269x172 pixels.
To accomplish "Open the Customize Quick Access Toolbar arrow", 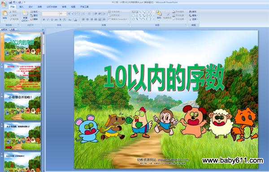I will [x=25, y=2].
